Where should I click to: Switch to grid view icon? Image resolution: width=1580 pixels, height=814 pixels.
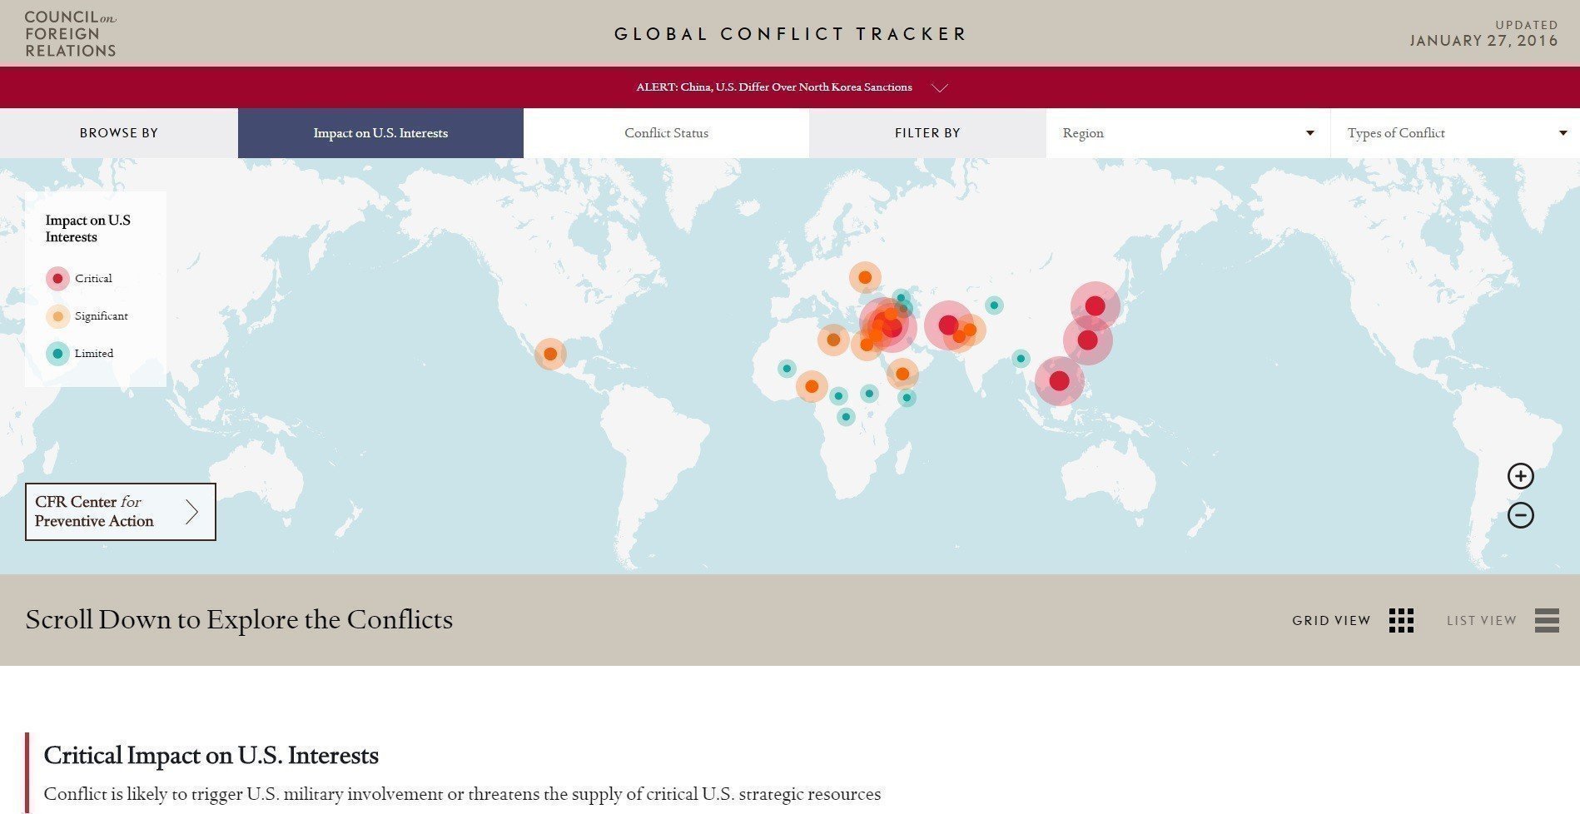1401,620
